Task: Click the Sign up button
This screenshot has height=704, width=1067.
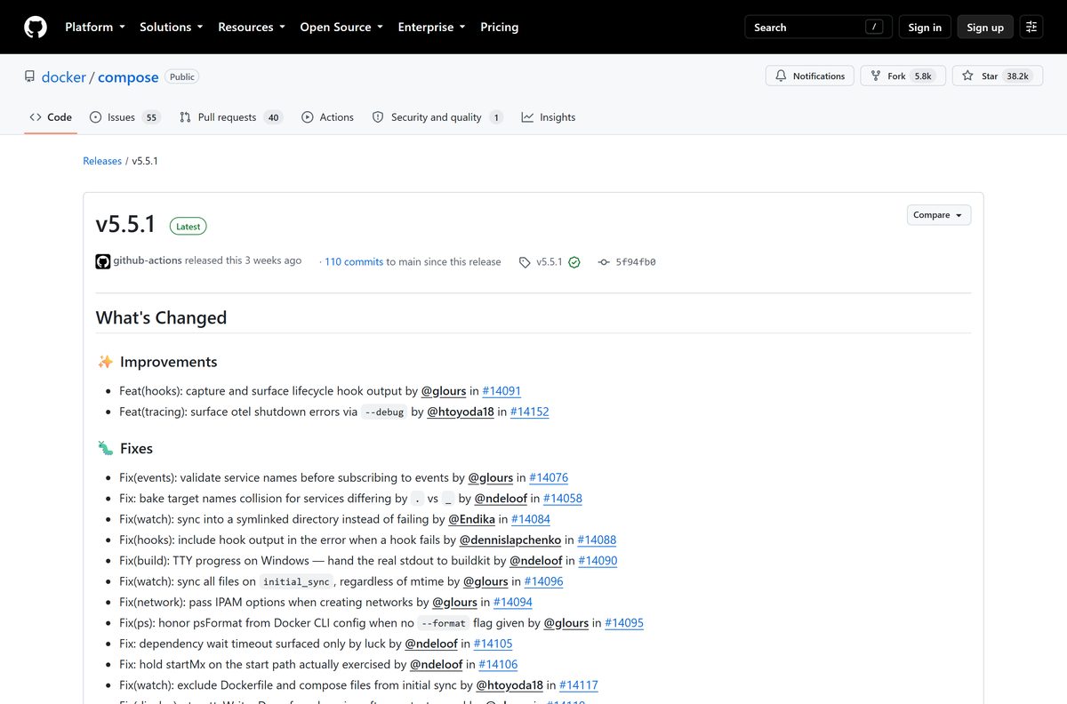Action: 985,28
